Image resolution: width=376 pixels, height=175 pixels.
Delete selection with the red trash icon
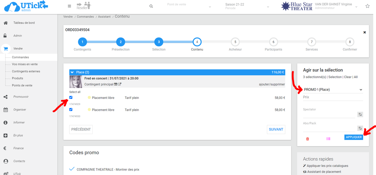(x=307, y=139)
